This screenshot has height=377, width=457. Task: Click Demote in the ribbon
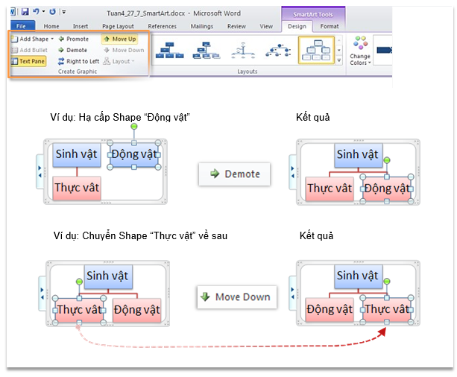click(73, 50)
